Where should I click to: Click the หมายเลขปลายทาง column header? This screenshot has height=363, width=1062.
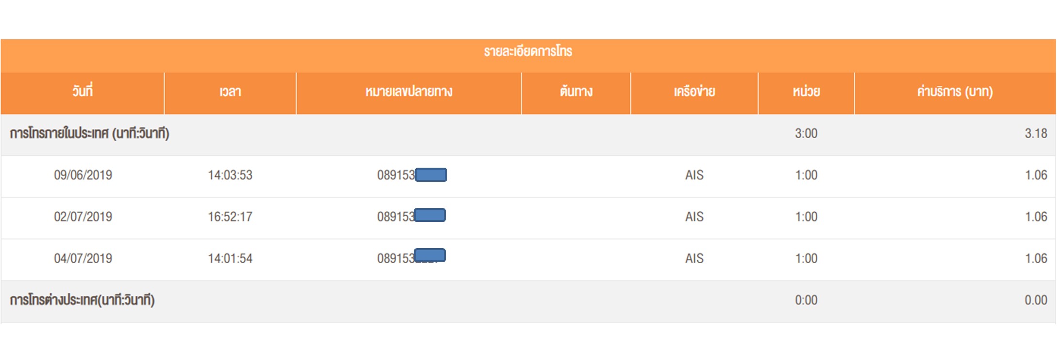point(408,92)
